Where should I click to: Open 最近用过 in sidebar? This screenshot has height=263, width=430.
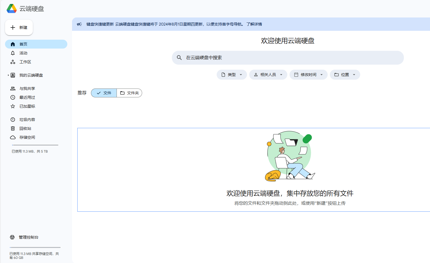tap(36, 97)
